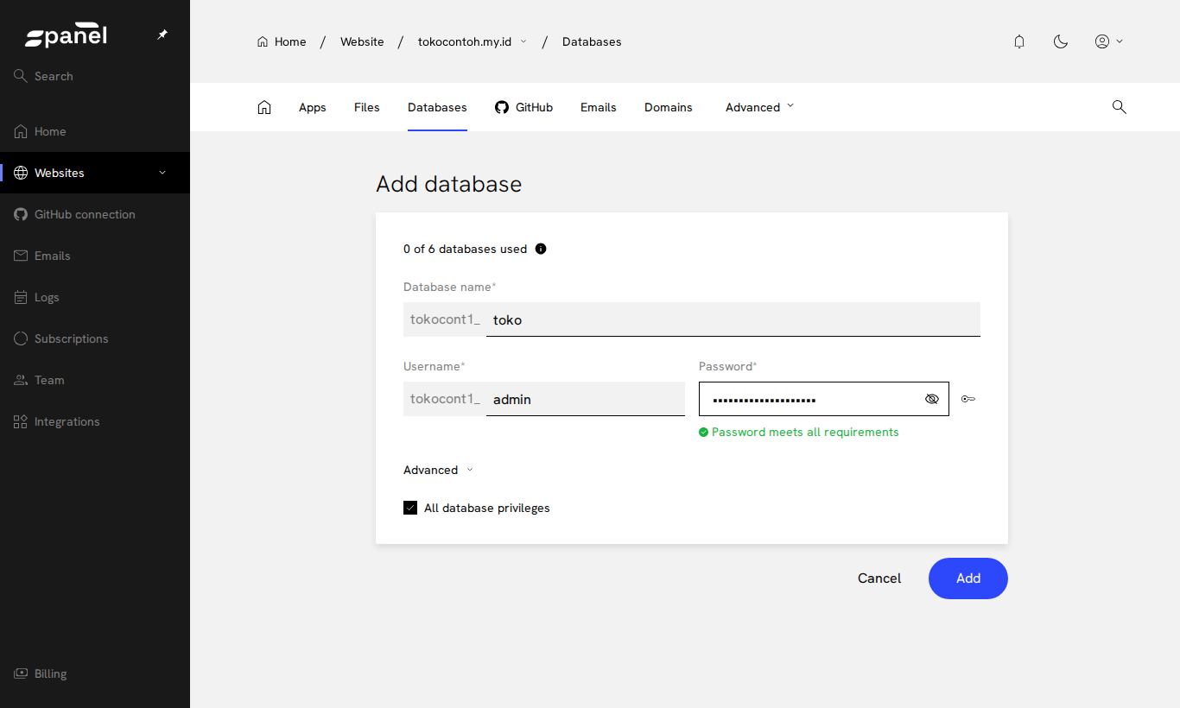This screenshot has height=708, width=1180.
Task: Click the '0 of 6 databases used' text
Action: pos(465,249)
